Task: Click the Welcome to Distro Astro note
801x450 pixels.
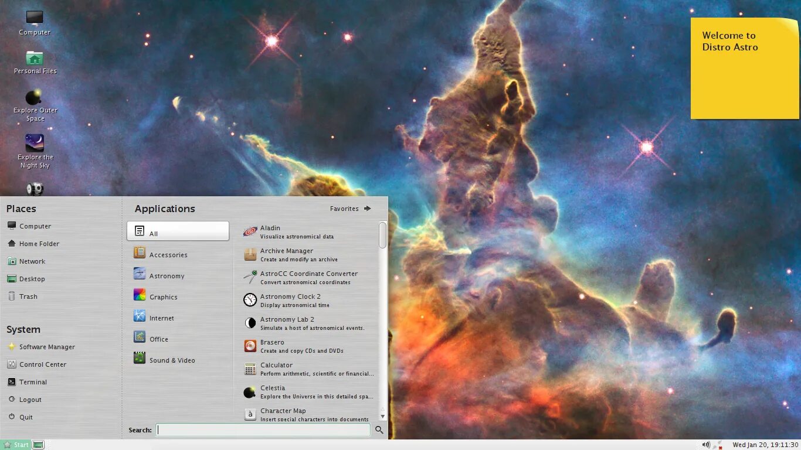Action: click(744, 68)
